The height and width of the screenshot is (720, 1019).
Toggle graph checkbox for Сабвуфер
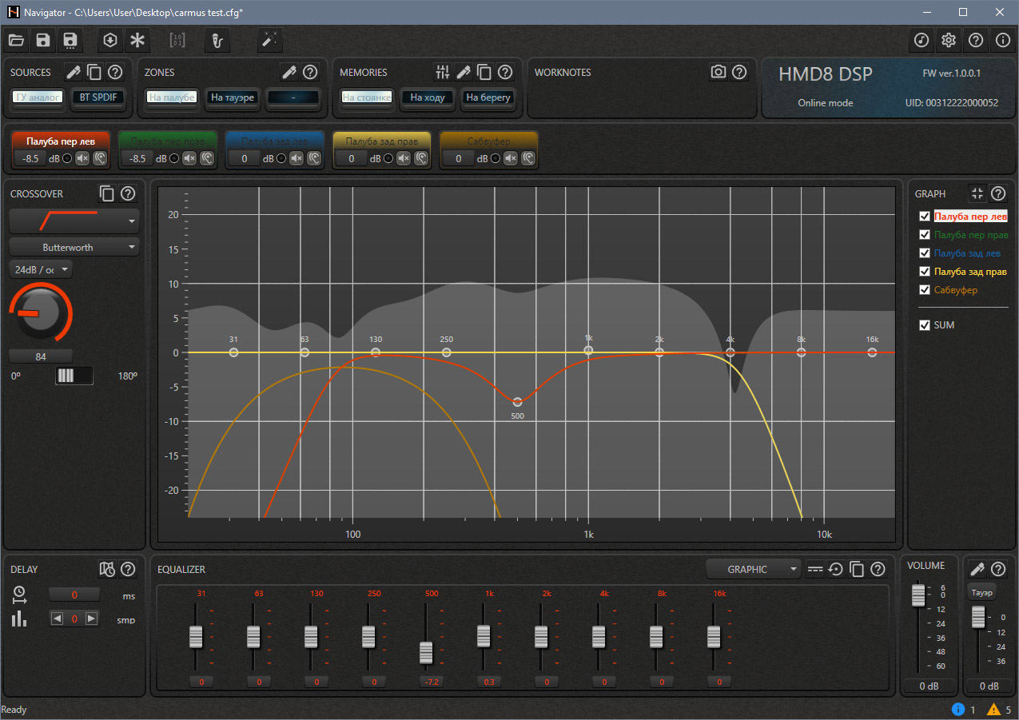(925, 290)
